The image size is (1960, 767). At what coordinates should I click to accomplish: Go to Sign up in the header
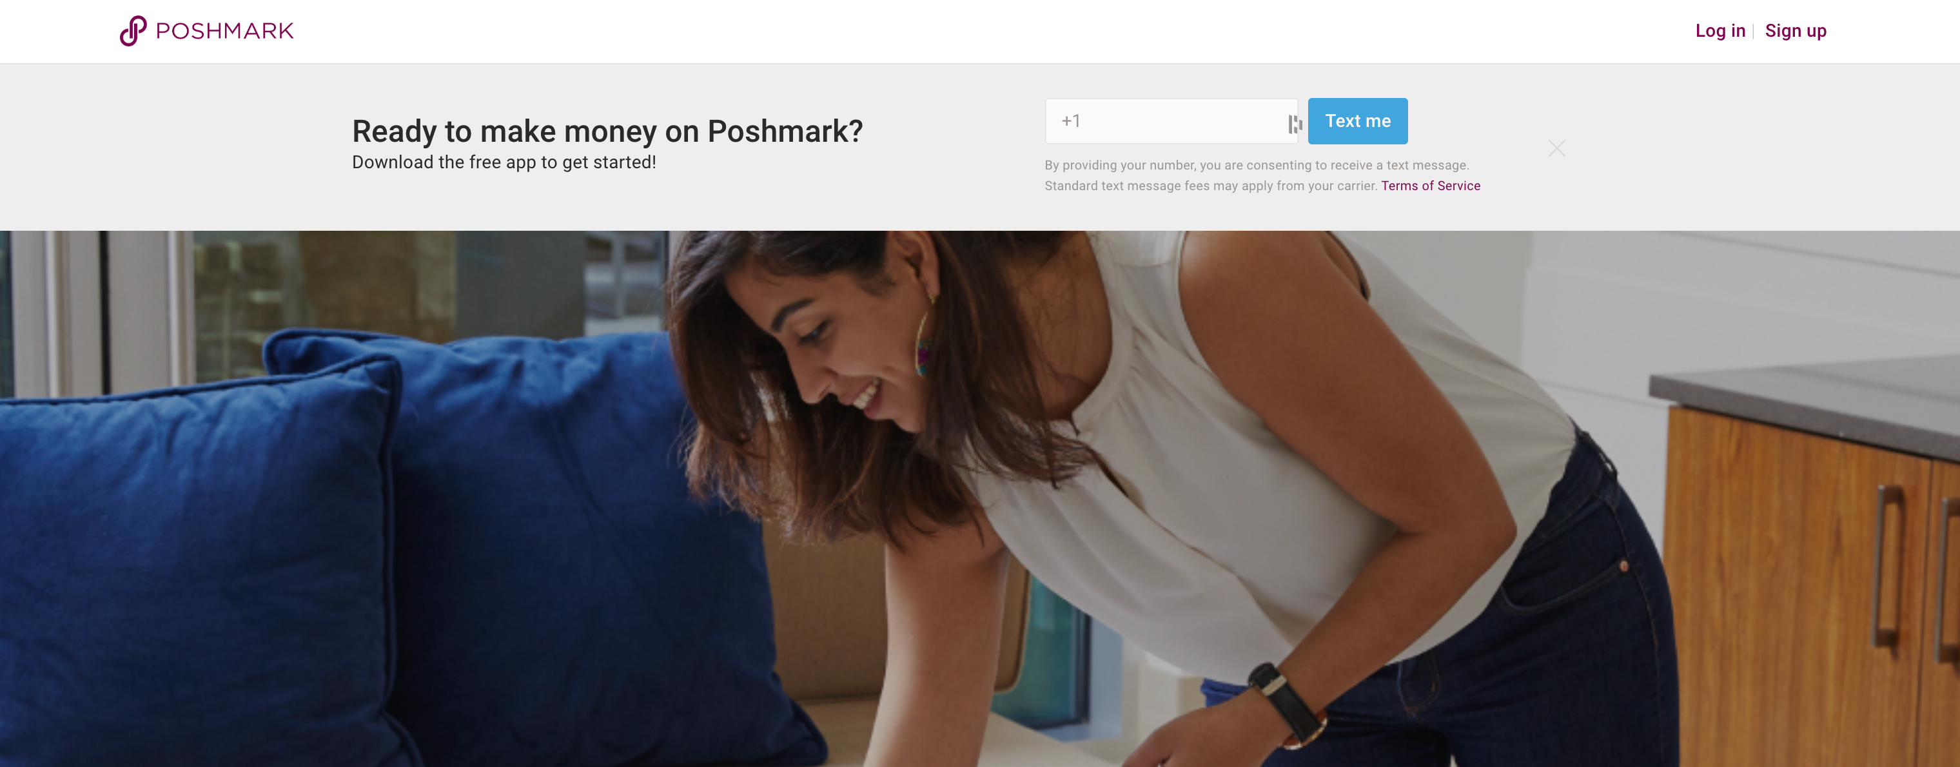(1795, 31)
